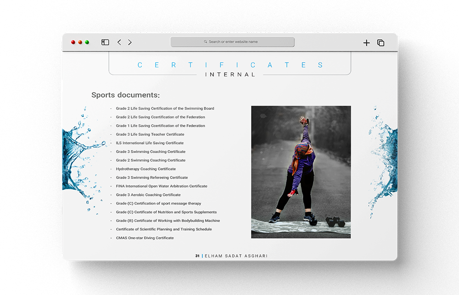This screenshot has height=295, width=459.
Task: Click the magnifier icon in address bar
Action: coord(206,42)
